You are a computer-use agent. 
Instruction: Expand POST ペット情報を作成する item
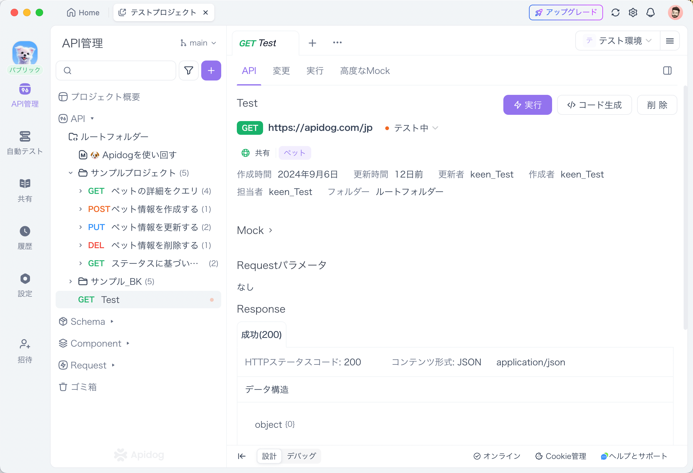click(81, 209)
